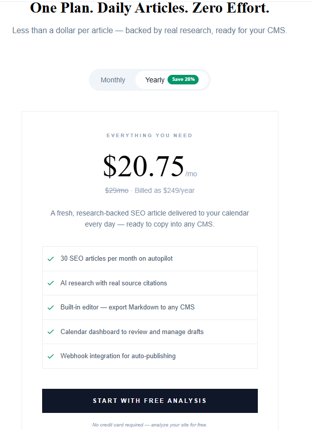Switch billing to Monthly

click(x=113, y=80)
